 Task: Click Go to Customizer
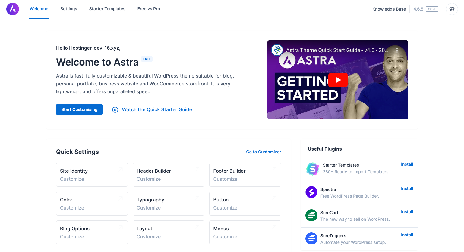pyautogui.click(x=263, y=152)
